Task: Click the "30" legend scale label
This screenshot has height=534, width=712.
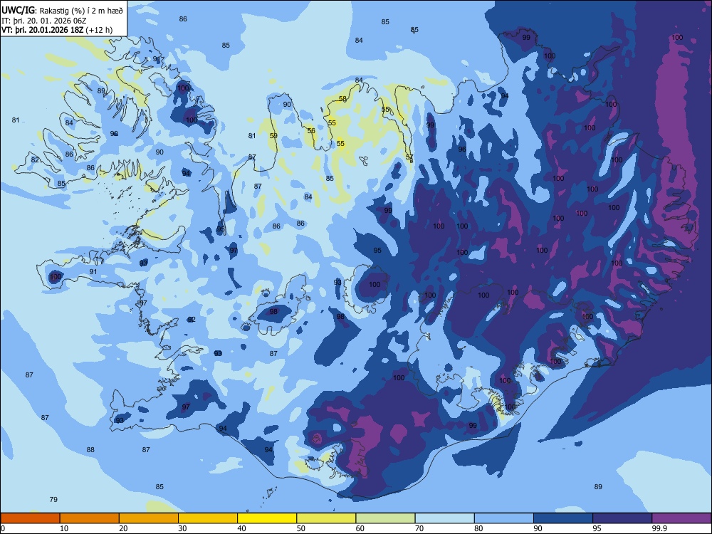Action: (182, 528)
